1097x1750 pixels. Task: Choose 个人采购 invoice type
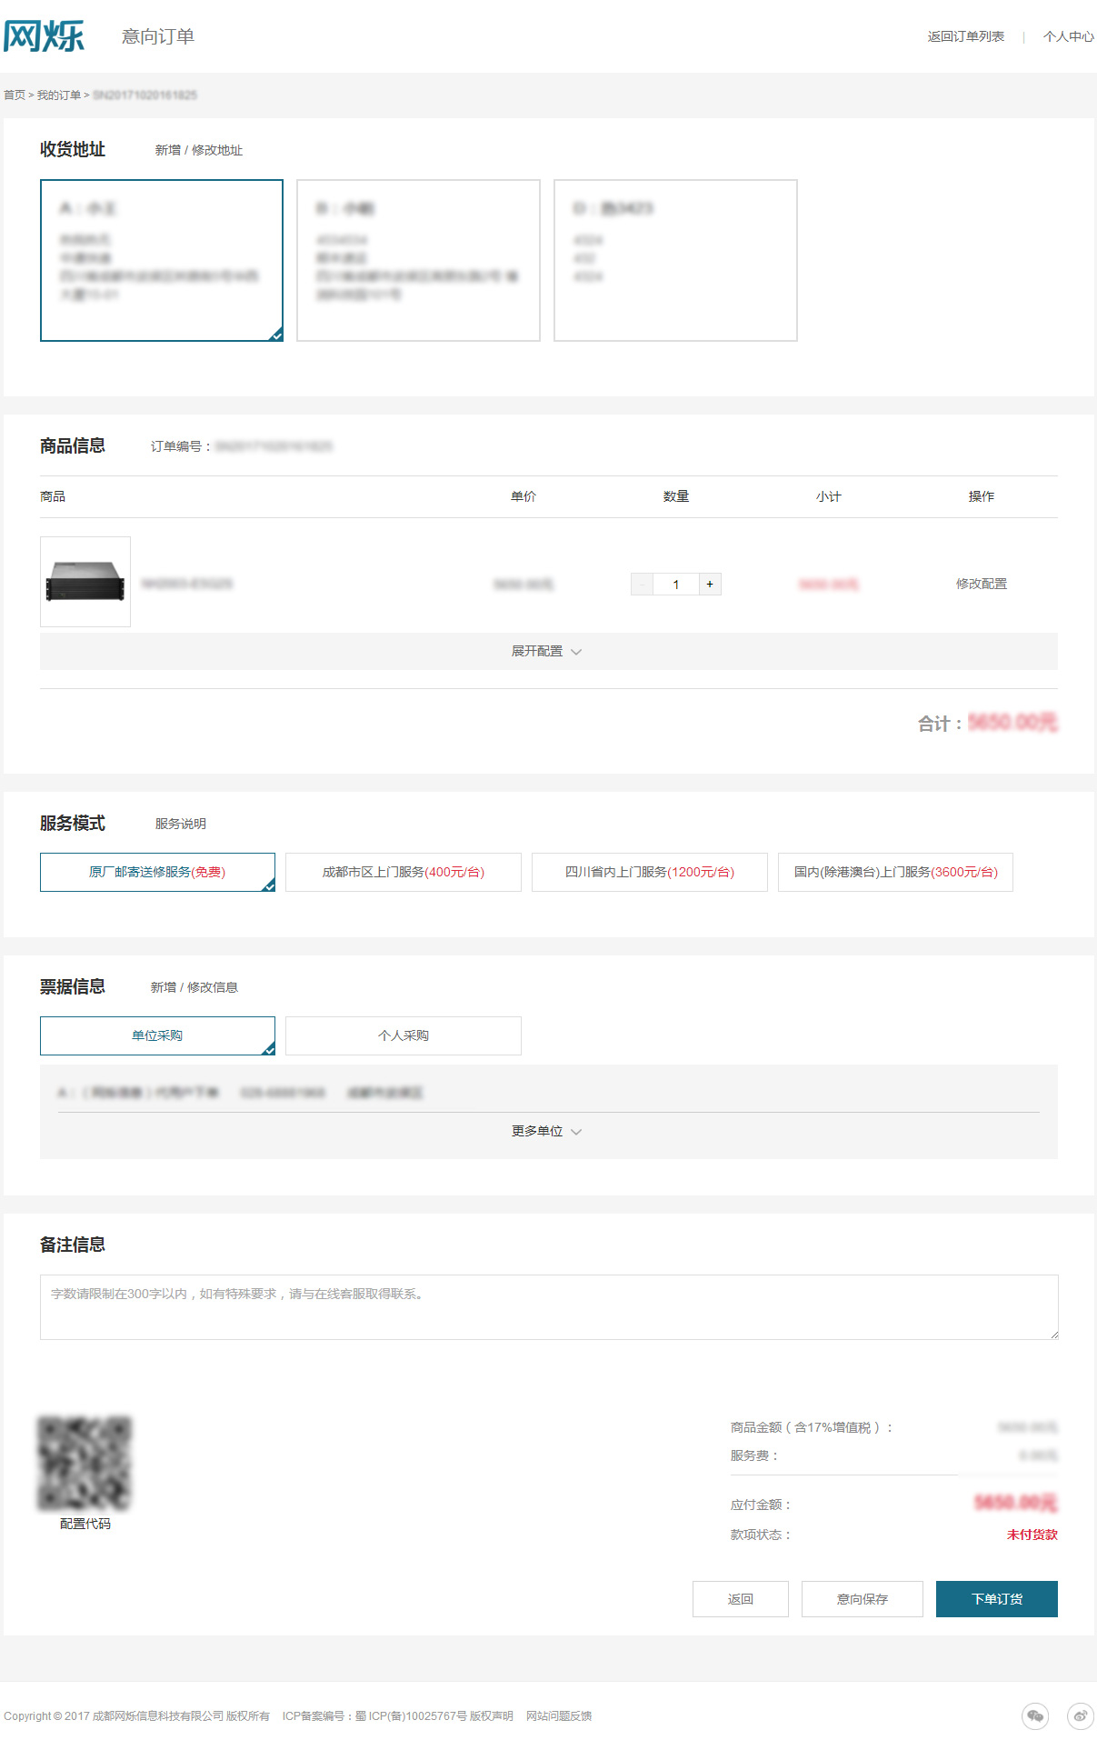(403, 1035)
